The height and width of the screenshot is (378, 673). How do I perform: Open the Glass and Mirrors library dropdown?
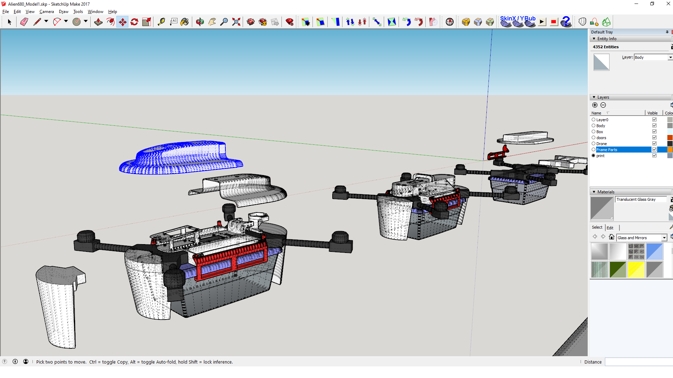pyautogui.click(x=664, y=238)
